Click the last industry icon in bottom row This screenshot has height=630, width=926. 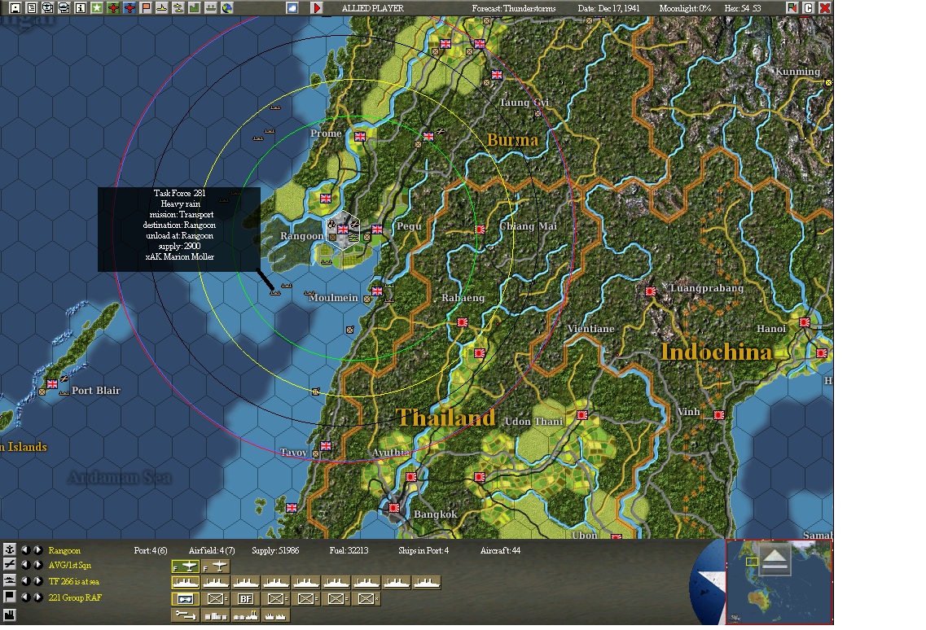(276, 615)
